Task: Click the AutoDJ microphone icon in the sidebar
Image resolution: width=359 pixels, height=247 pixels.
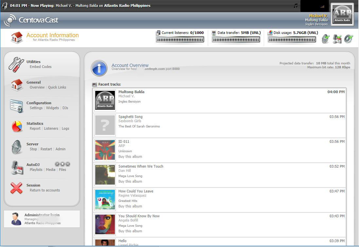Action: (x=17, y=168)
